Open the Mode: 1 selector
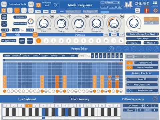 tap(151, 43)
